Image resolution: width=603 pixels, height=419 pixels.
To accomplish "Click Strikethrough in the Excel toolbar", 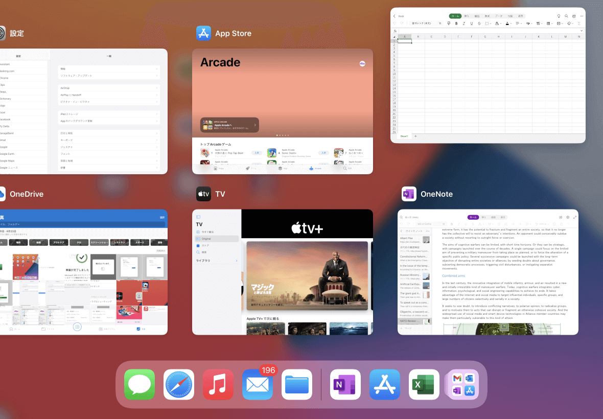I will [x=479, y=24].
